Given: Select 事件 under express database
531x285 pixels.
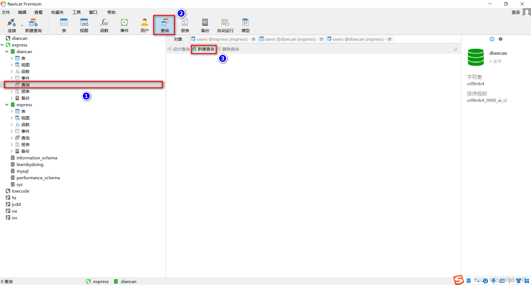Looking at the screenshot, I should 25,131.
